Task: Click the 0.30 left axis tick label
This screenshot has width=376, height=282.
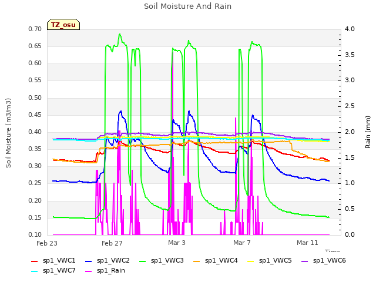Action: click(35, 166)
